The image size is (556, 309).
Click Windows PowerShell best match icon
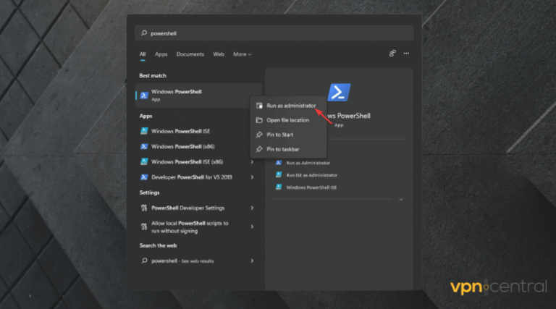click(144, 96)
